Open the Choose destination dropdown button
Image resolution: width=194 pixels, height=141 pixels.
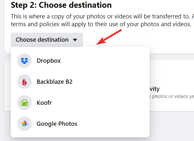tap(47, 40)
